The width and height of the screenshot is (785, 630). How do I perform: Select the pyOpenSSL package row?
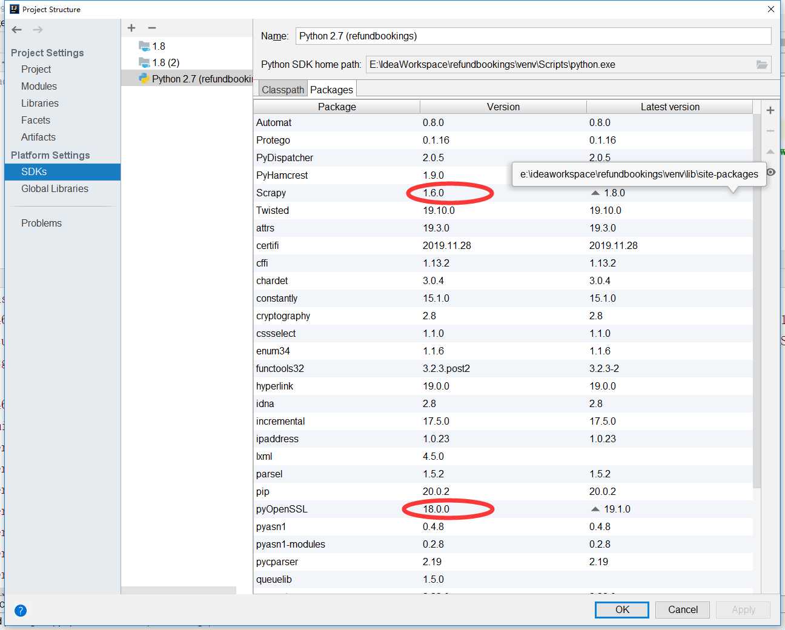[x=503, y=509]
